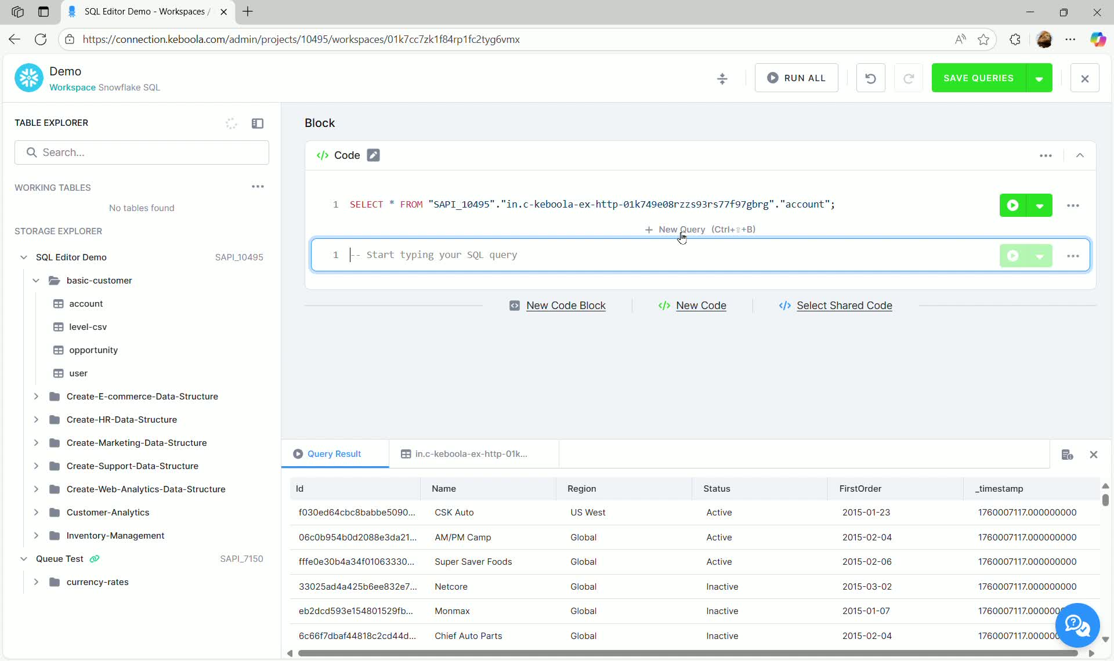Refresh the Table Explorer list

coord(231,124)
